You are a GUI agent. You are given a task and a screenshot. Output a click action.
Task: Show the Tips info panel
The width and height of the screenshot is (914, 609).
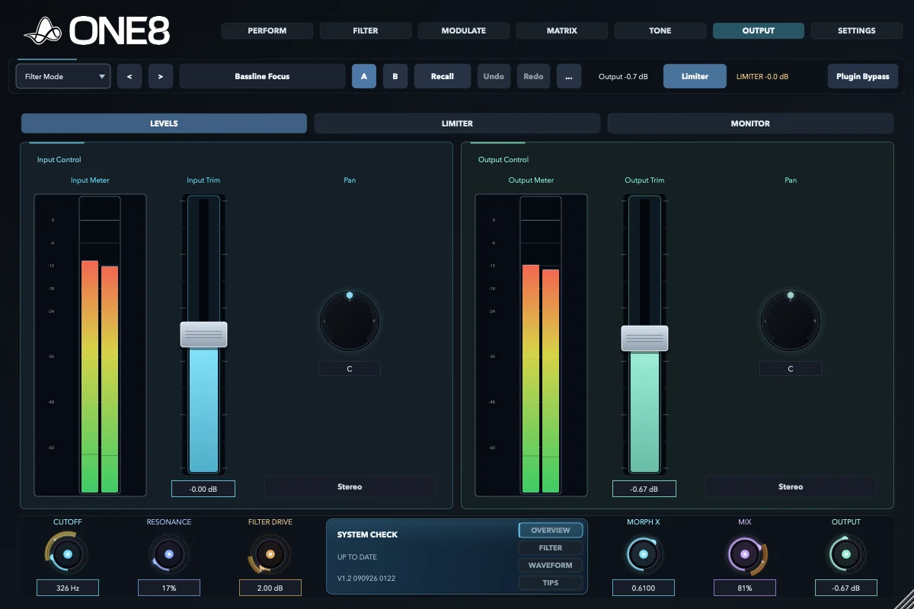click(551, 582)
